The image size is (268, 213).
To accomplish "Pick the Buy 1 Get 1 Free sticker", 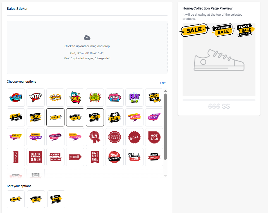I will [x=95, y=157].
